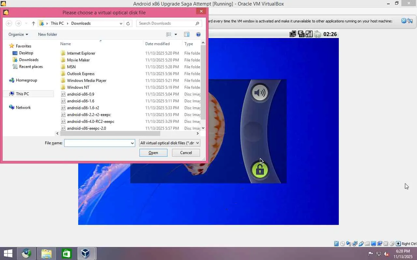417x260 pixels.
Task: Click the audio indicator icon in VirtualBox status bar
Action: (x=349, y=244)
